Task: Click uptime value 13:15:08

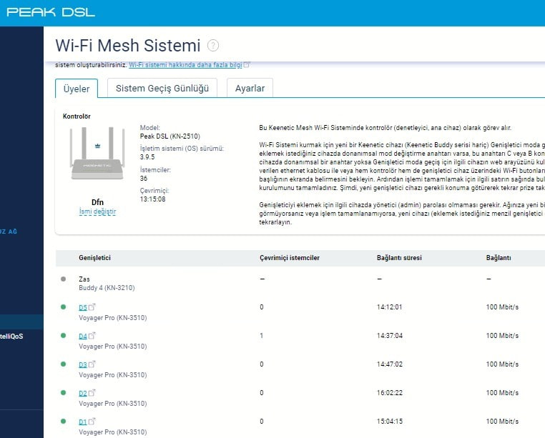Action: click(152, 199)
